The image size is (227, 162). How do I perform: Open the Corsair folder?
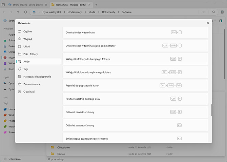(x=61, y=154)
